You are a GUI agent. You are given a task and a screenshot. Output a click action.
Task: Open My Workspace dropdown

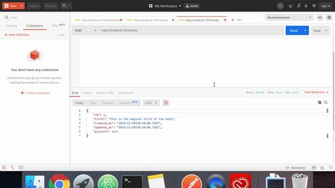[167, 6]
